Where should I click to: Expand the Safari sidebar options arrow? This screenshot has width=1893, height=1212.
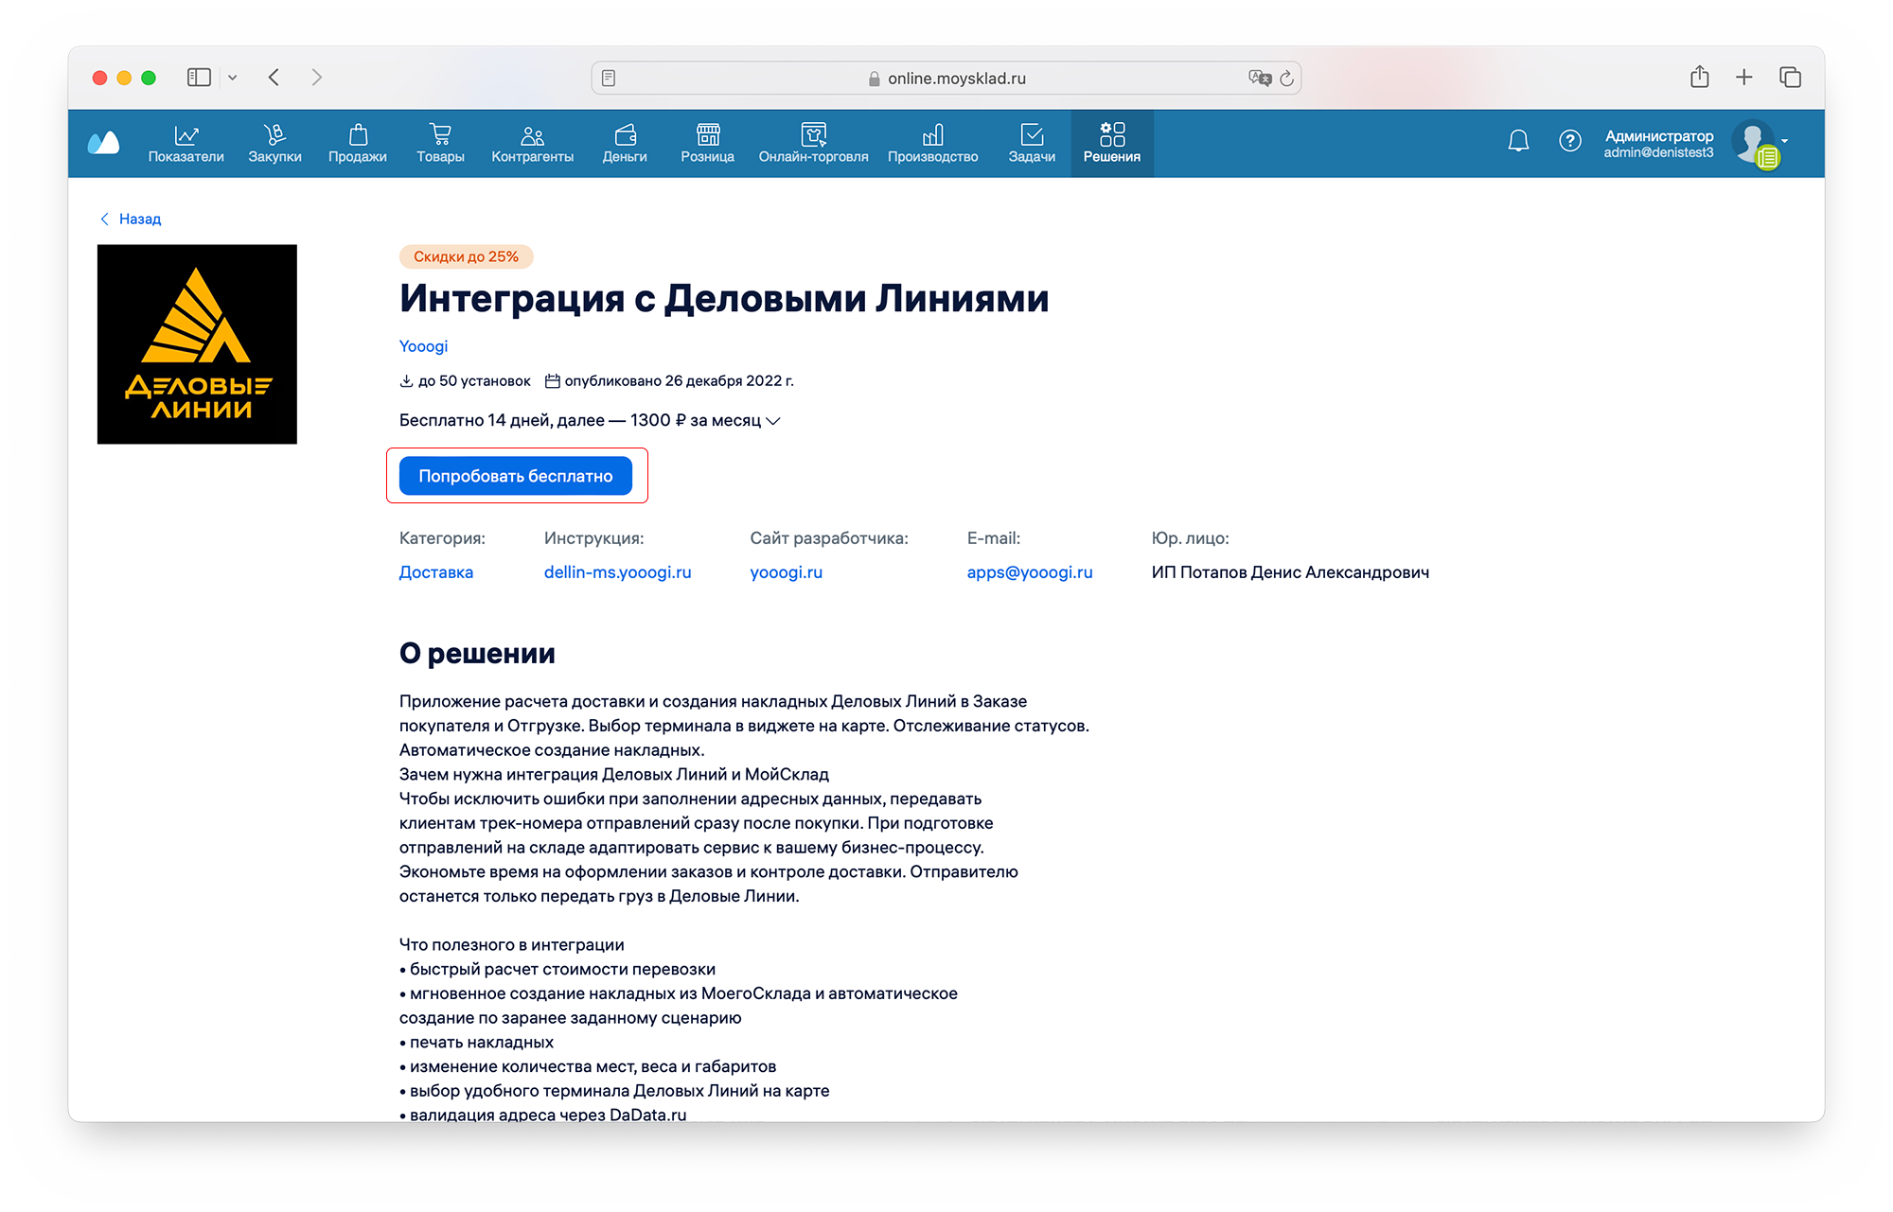[x=233, y=78]
